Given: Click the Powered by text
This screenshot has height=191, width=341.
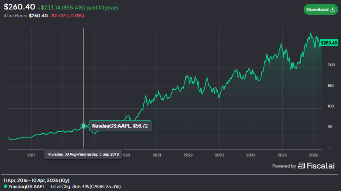Looking at the screenshot, I should 284,166.
